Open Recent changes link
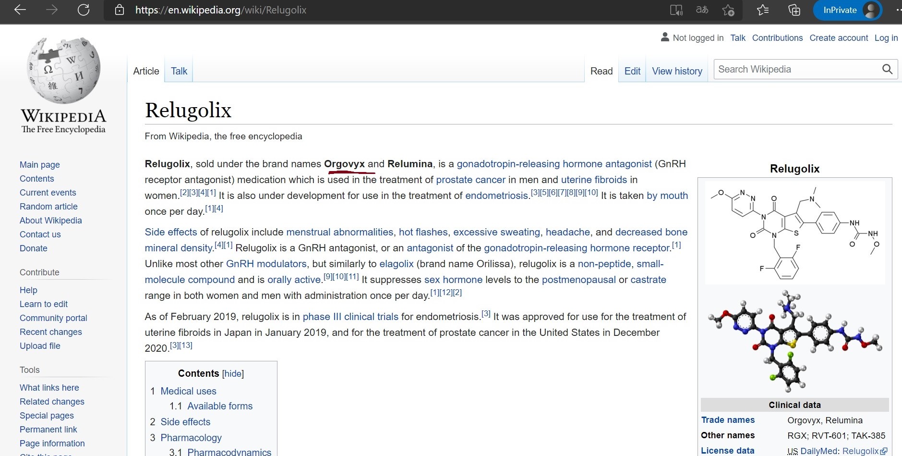902x456 pixels. pyautogui.click(x=51, y=332)
